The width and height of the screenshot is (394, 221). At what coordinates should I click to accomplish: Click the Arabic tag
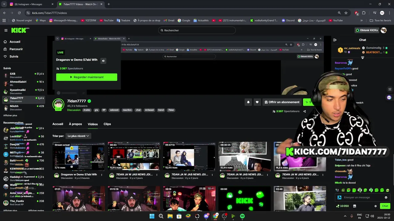pyautogui.click(x=87, y=110)
